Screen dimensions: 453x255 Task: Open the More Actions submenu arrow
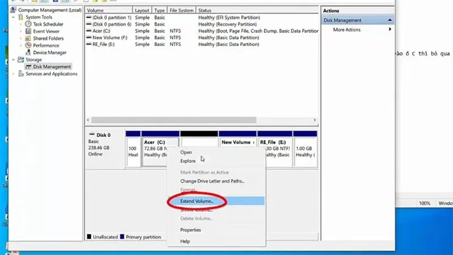(x=390, y=29)
